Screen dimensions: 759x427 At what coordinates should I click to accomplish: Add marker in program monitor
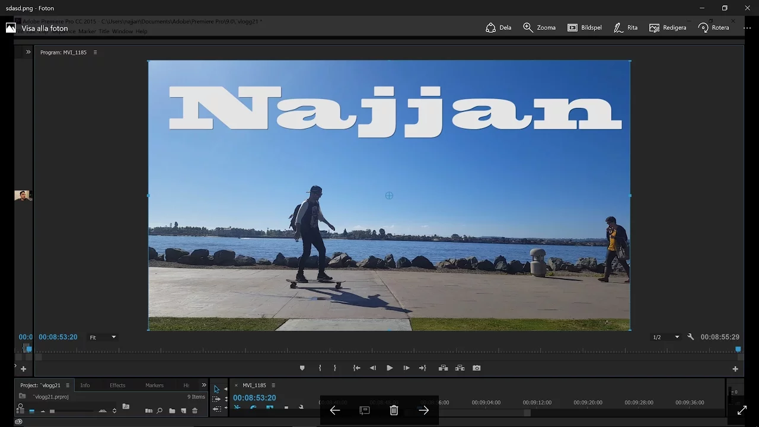click(x=302, y=368)
